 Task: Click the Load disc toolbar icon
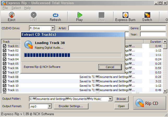(34, 15)
